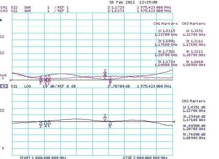Click the up arrow beneath the tsH label
Image resolution: width=219 pixels, height=159 pixels.
point(3,78)
